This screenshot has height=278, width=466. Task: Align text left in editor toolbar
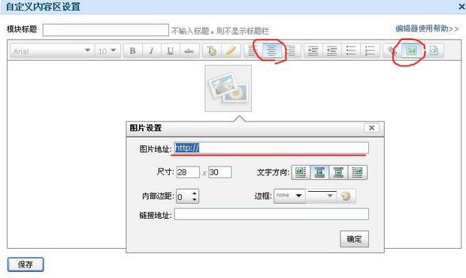[253, 51]
